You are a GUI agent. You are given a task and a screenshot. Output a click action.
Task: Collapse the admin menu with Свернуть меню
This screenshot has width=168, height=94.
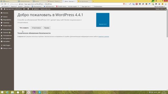coord(6,48)
